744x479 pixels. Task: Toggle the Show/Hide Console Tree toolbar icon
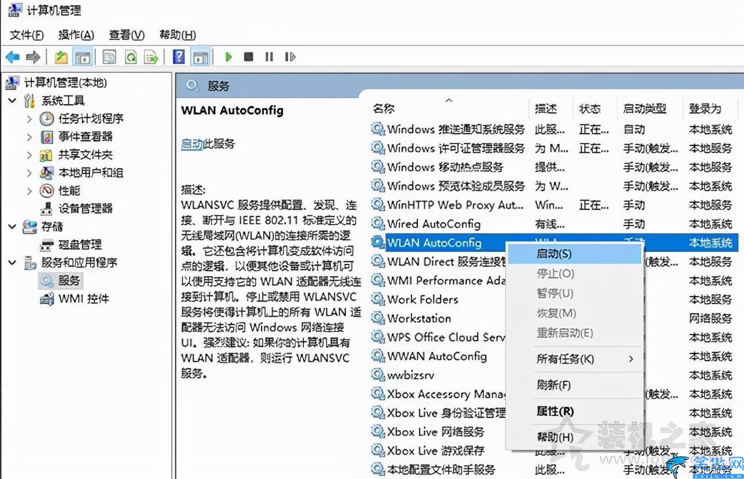click(x=83, y=57)
